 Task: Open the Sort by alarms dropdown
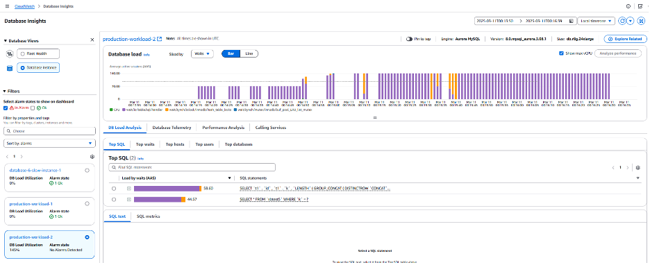point(49,144)
